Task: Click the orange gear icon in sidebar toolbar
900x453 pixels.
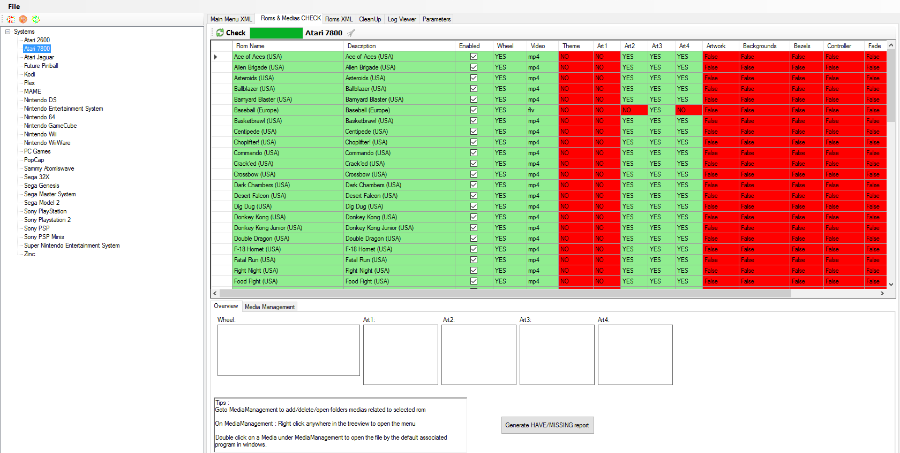Action: [x=23, y=19]
